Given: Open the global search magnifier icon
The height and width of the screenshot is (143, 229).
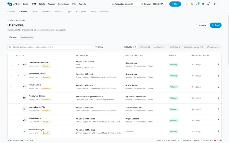Looking at the screenshot, I should [x=187, y=4].
